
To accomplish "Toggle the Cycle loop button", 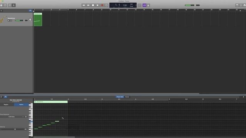I will (106, 5).
